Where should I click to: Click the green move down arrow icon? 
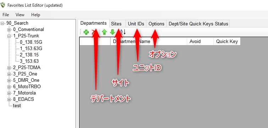[x=112, y=32]
